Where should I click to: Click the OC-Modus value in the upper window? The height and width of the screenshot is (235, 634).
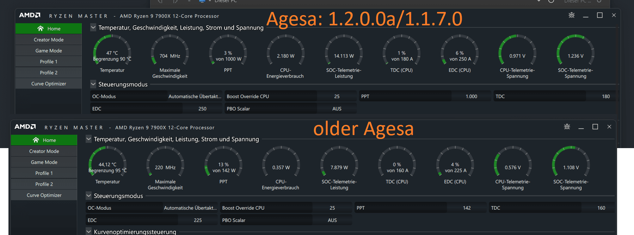[x=195, y=96]
